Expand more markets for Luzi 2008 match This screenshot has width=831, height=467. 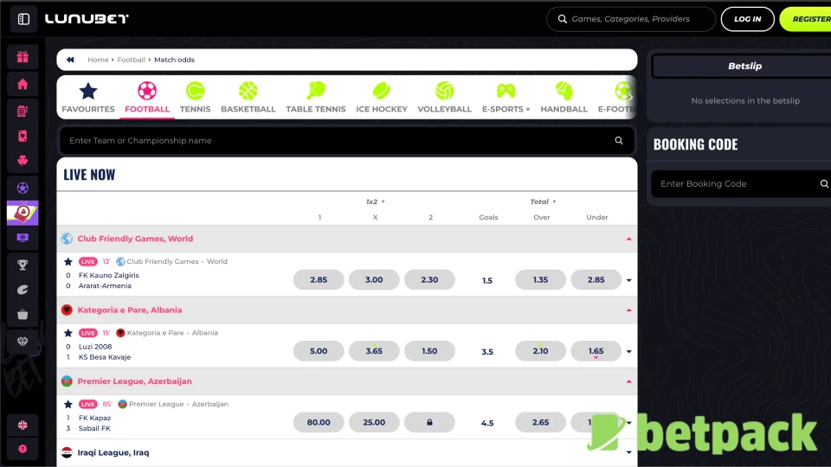click(x=629, y=352)
